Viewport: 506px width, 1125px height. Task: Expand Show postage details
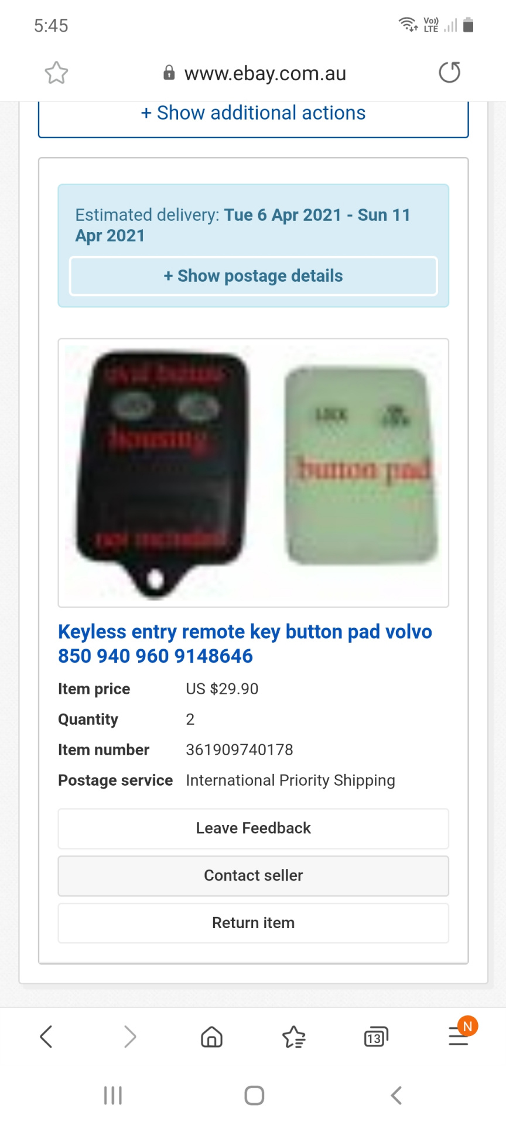[x=254, y=276]
